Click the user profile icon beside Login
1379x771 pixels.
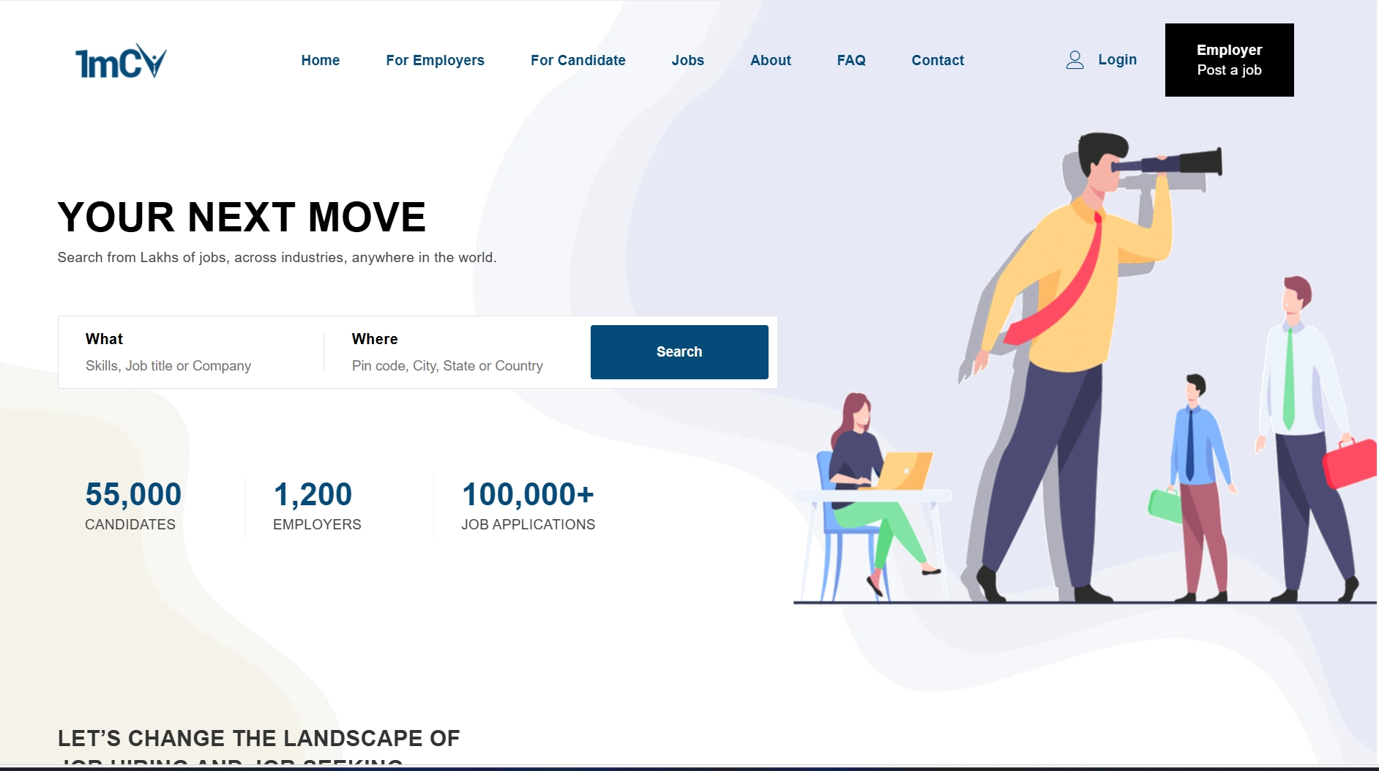[1074, 60]
